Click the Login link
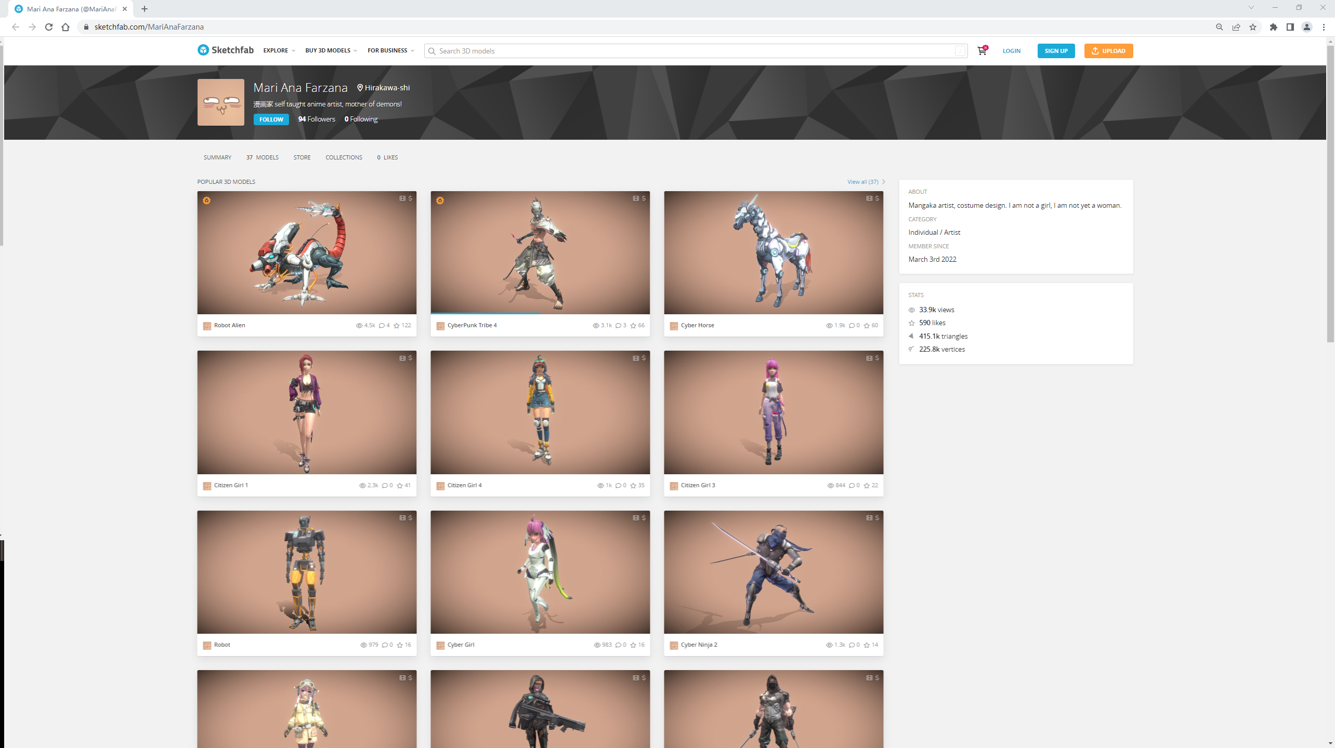This screenshot has width=1335, height=748. click(x=1011, y=51)
